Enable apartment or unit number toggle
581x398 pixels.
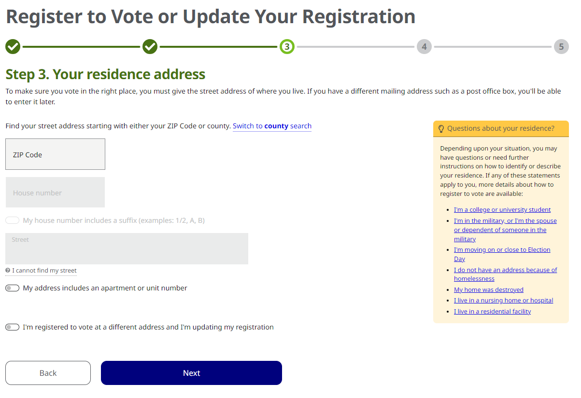click(x=12, y=288)
